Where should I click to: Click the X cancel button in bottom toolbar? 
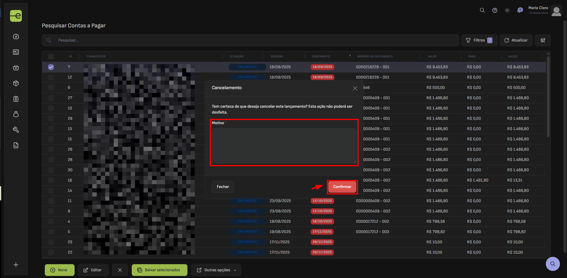[x=120, y=270]
